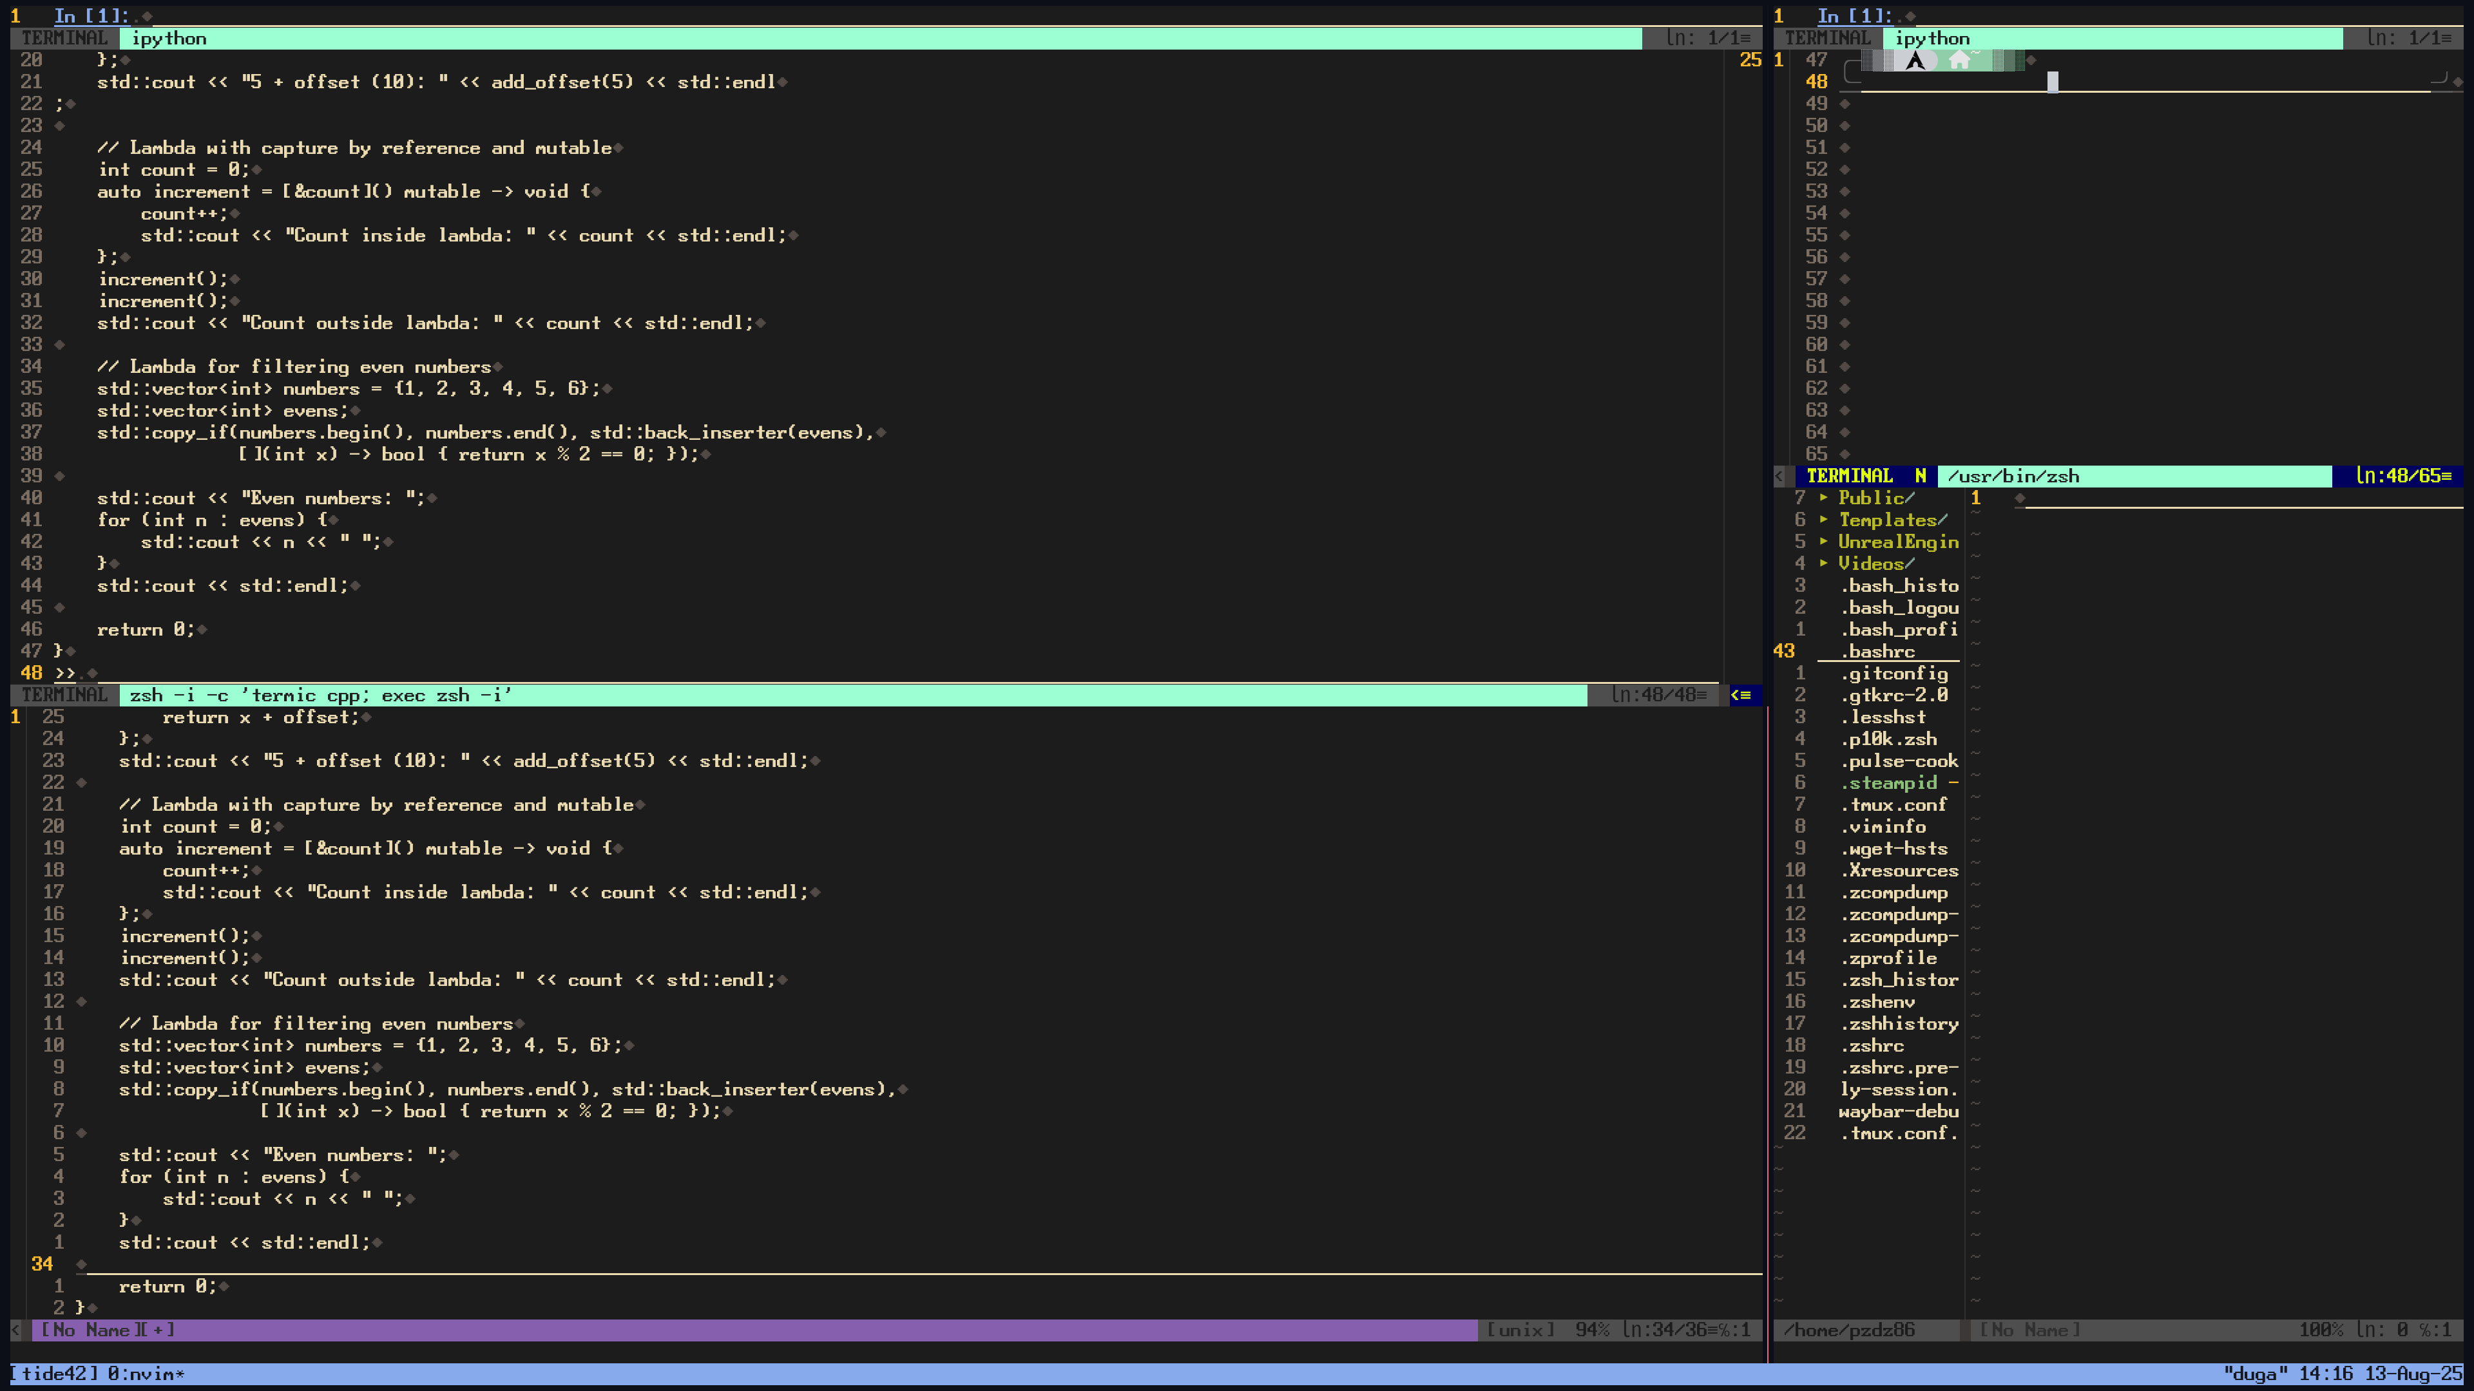
Task: Open .wget-hsts in the file tree
Action: pos(1894,849)
